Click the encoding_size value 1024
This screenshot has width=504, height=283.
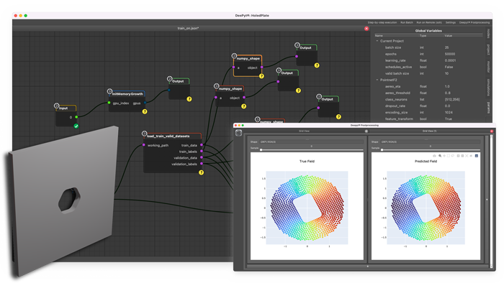click(x=449, y=113)
